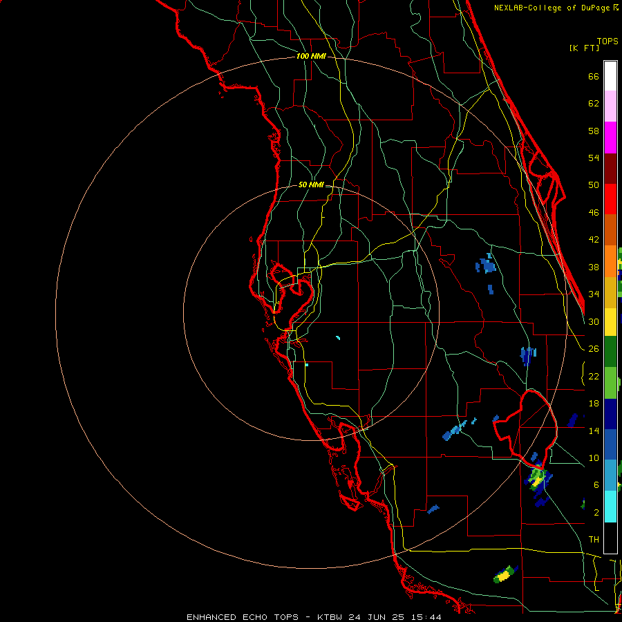Image resolution: width=622 pixels, height=622 pixels.
Task: Click the 15:44 timestamp
Action: point(426,617)
